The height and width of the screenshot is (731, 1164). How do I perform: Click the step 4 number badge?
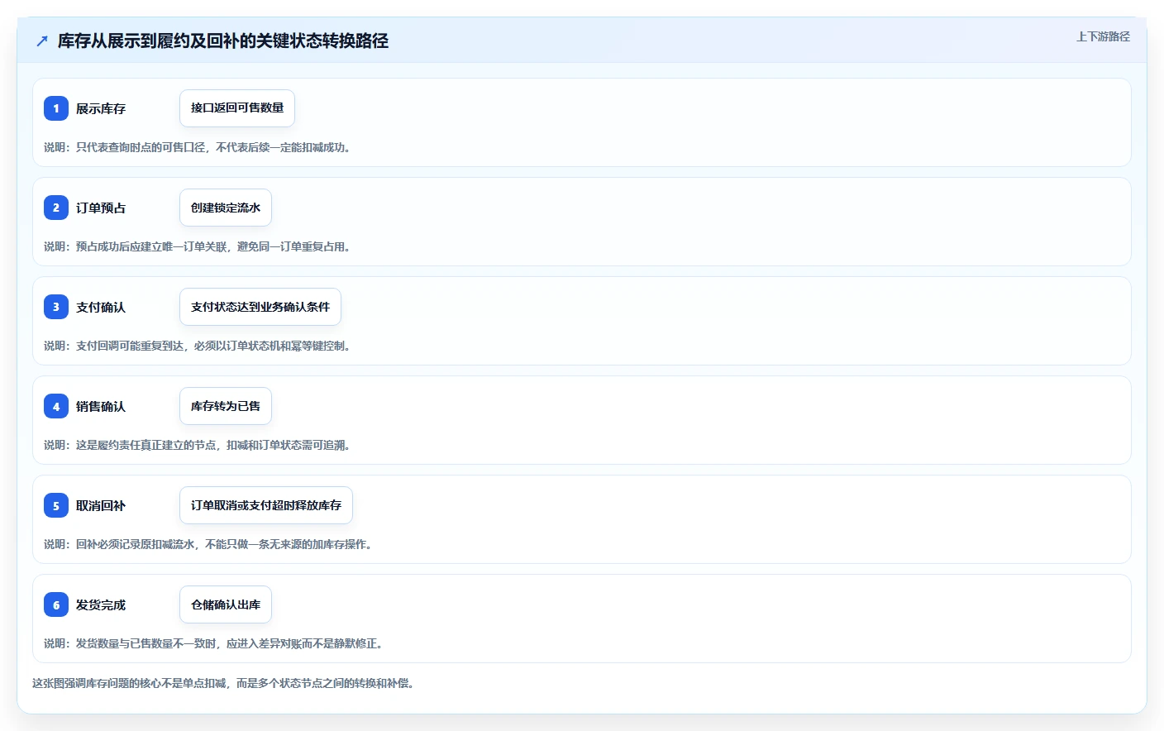pos(56,406)
